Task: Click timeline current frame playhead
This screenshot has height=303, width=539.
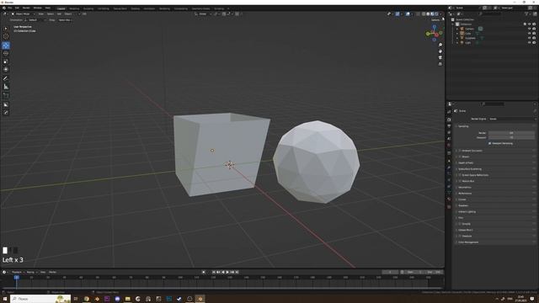Action: coord(16,277)
